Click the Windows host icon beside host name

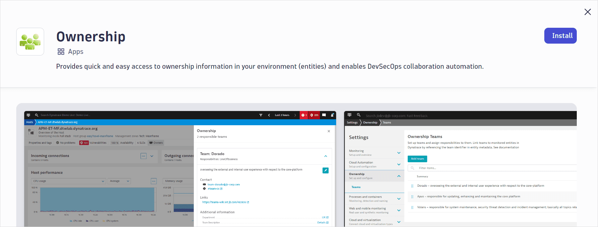pos(31,132)
